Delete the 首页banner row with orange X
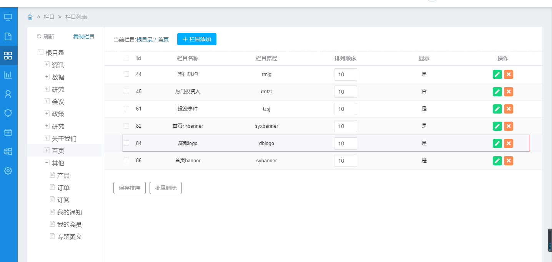This screenshot has width=552, height=262. 509,161
